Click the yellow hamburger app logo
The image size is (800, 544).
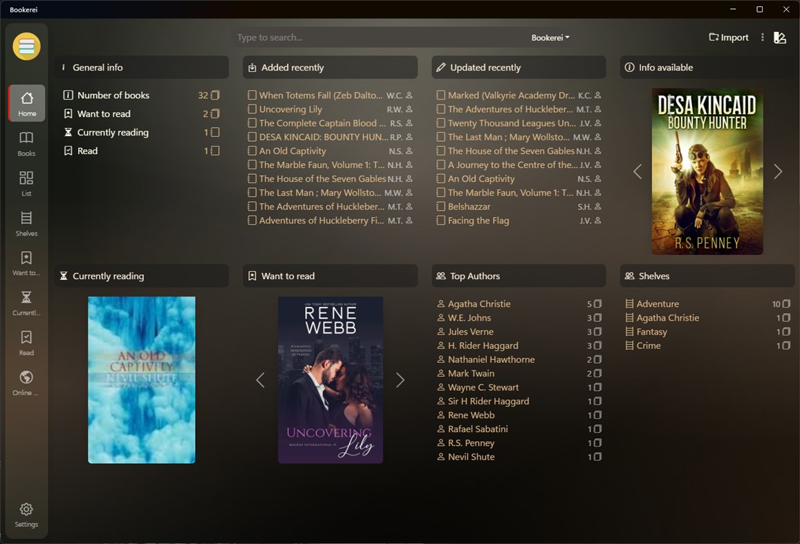[x=26, y=46]
